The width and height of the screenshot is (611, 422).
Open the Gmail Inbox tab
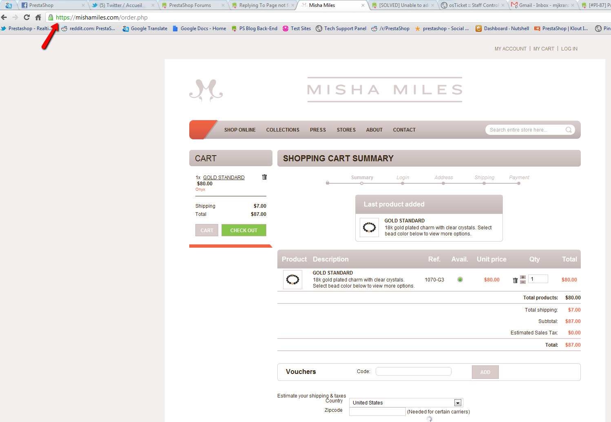pos(542,5)
